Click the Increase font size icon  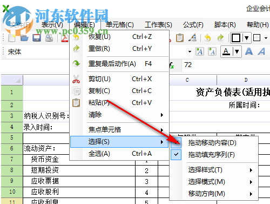point(200,52)
